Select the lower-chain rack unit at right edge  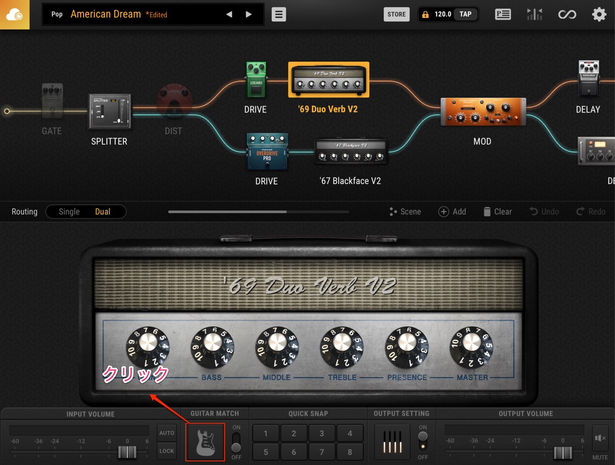point(596,151)
